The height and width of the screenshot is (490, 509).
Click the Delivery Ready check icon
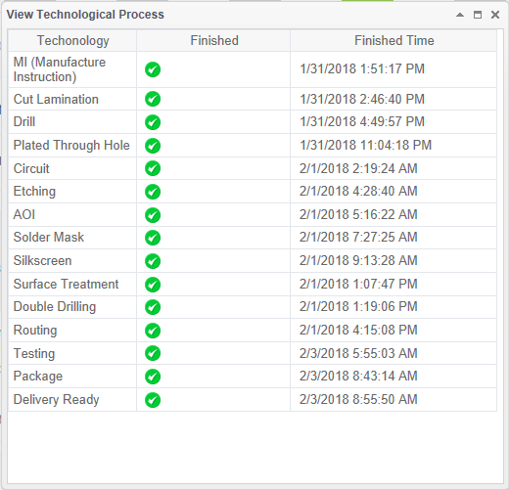153,400
